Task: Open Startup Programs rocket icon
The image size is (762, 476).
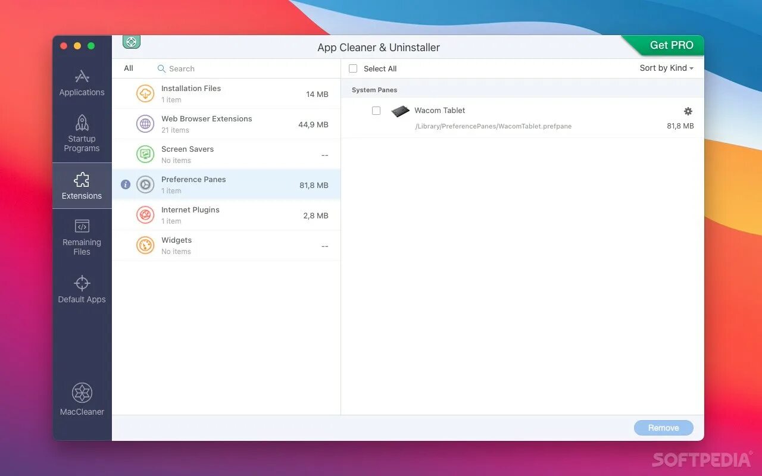Action: pos(82,123)
